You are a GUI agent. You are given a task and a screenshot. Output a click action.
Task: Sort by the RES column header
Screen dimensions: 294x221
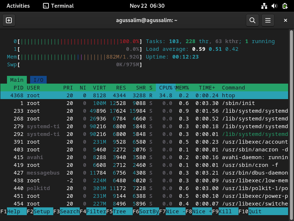[x=121, y=88]
